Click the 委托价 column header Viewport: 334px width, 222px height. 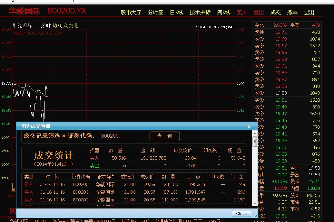pyautogui.click(x=127, y=177)
